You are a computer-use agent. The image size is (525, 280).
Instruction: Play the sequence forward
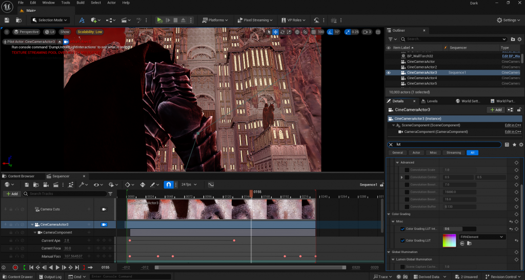pos(57,267)
